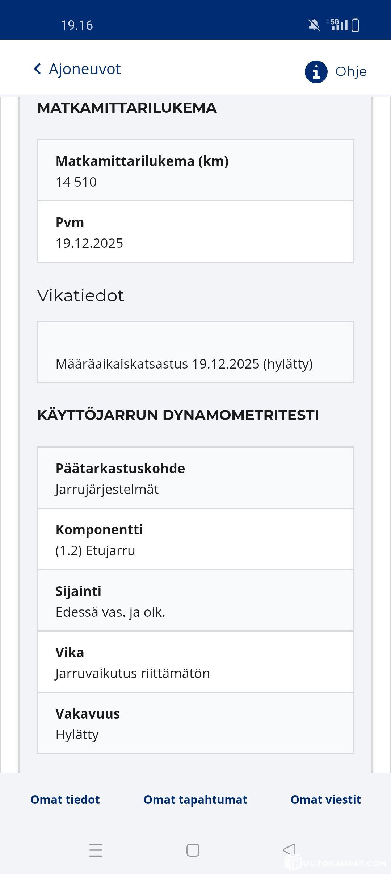Tap the Päätarkastuskohde Jarrujärjestelmät row
This screenshot has height=874, width=391.
[195, 478]
